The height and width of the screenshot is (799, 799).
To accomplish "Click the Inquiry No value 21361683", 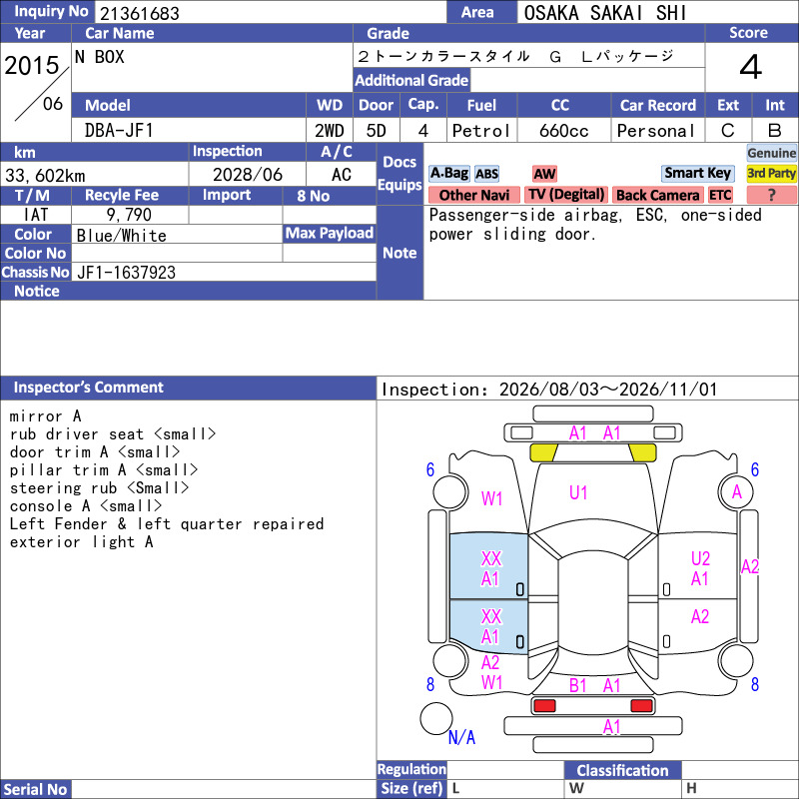I will (140, 13).
